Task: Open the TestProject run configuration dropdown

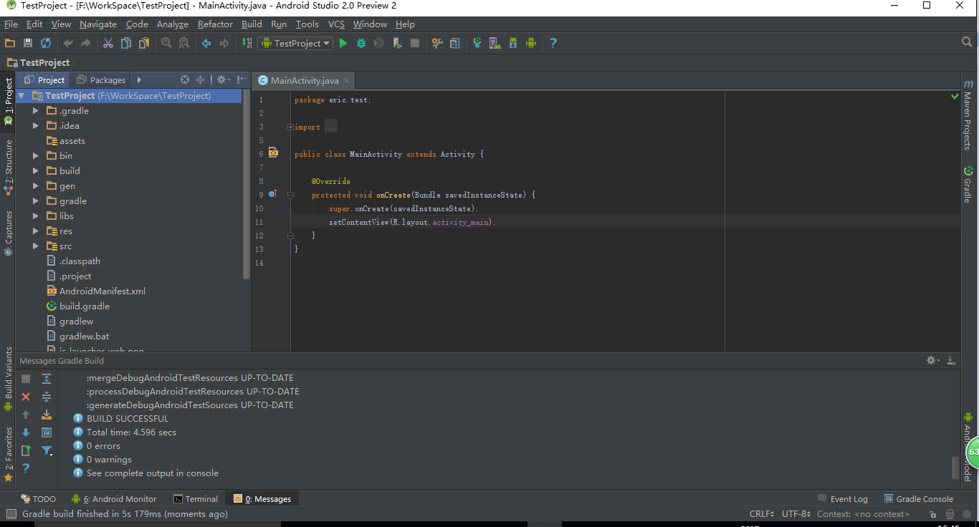Action: [x=295, y=43]
